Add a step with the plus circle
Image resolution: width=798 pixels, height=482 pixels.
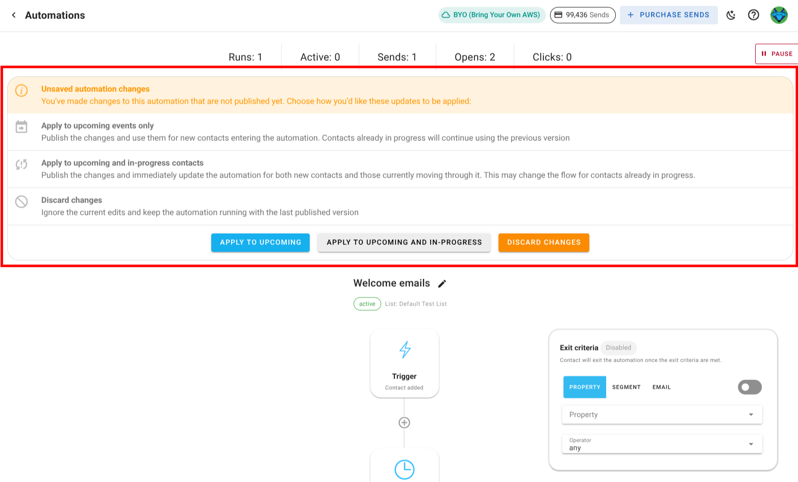click(404, 422)
